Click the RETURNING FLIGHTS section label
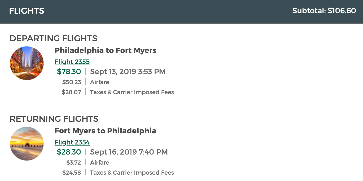363x181 pixels. [54, 119]
